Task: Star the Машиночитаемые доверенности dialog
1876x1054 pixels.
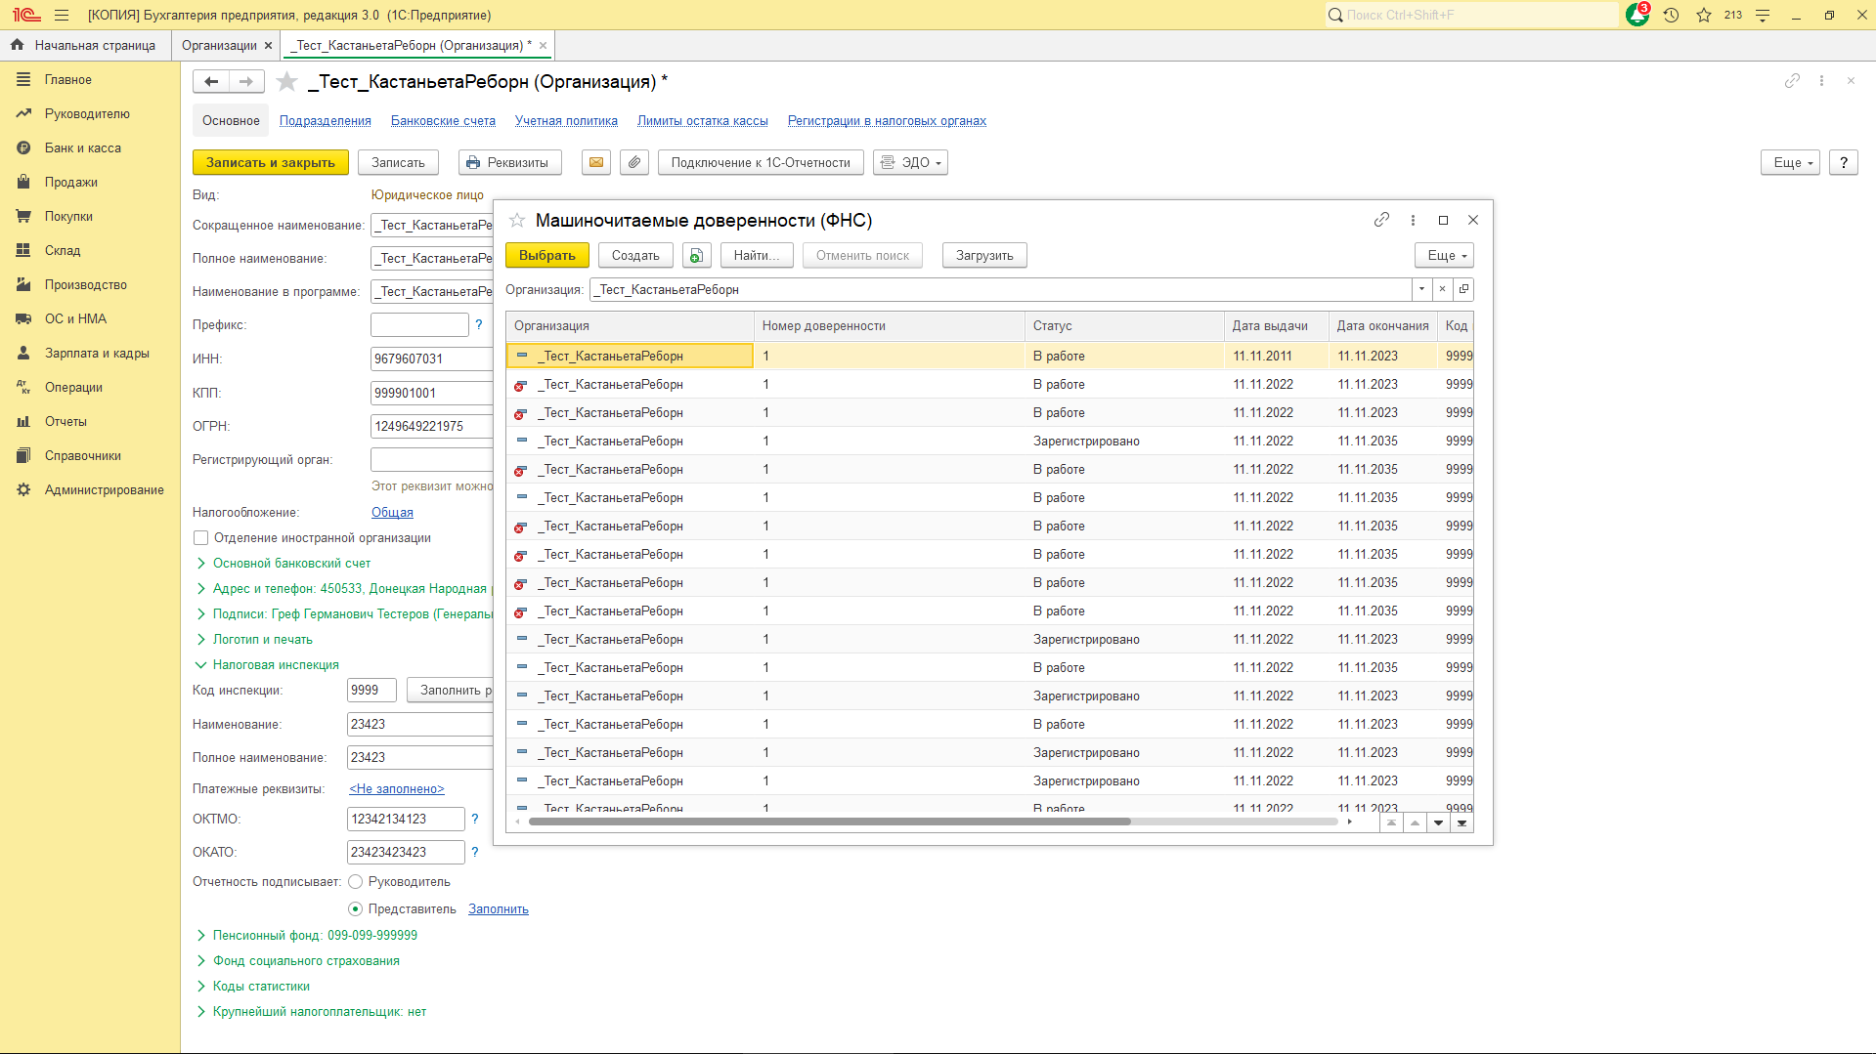Action: (x=517, y=221)
